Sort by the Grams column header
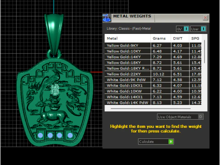The width and height of the screenshot is (220, 165). coord(161,38)
